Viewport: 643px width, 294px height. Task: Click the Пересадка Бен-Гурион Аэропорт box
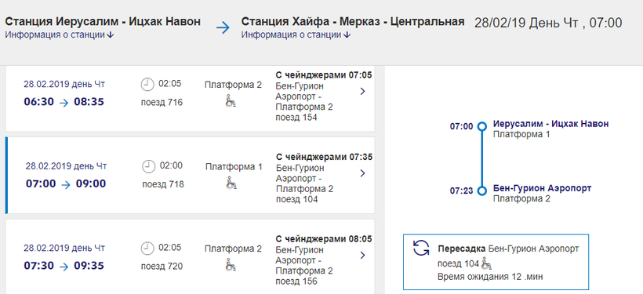[496, 262]
